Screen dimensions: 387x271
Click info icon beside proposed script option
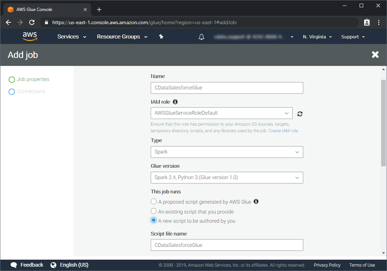[x=256, y=201]
